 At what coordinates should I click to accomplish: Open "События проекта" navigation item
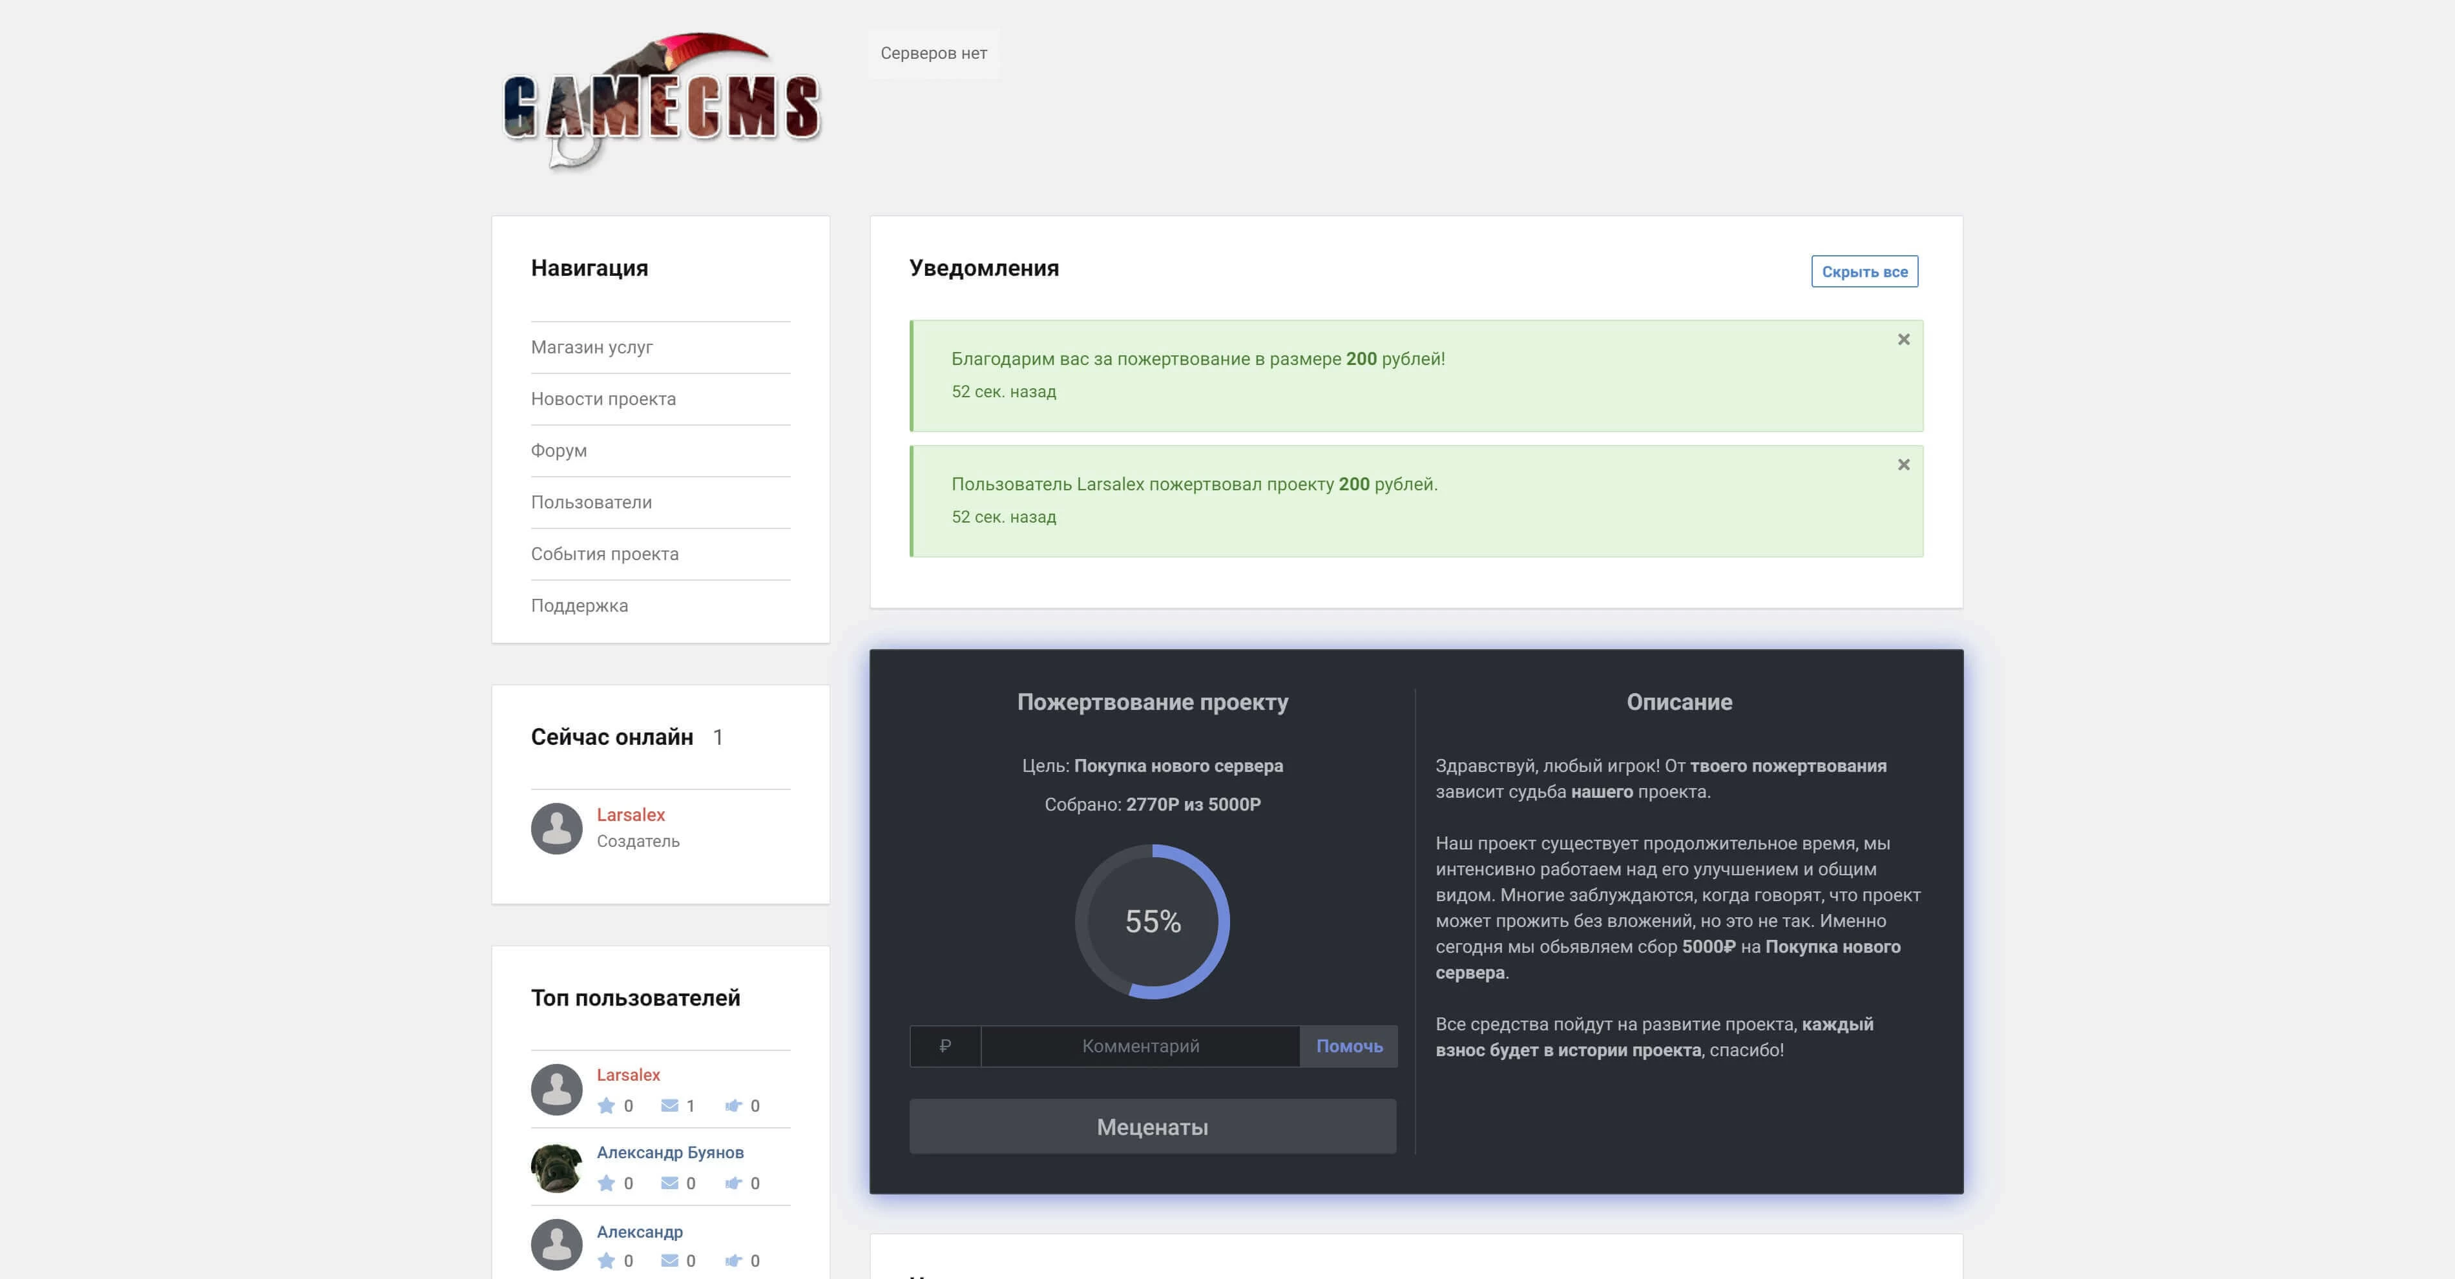click(604, 554)
